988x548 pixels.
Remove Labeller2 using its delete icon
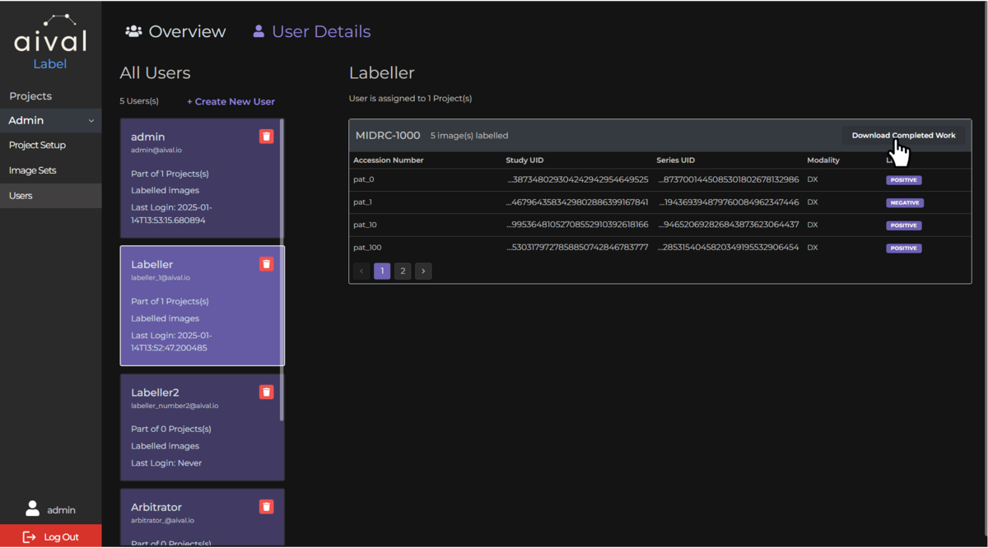point(266,392)
